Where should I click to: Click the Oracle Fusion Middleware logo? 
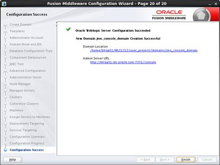click(169, 15)
